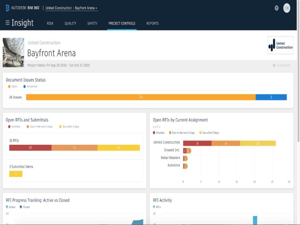
Task: Click the 'United Construction' chart row label
Action: (x=166, y=142)
